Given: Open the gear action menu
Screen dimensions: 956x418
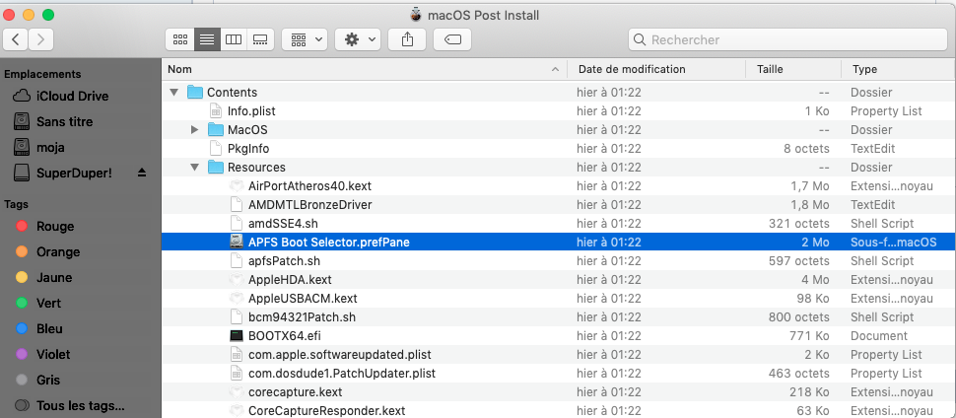Looking at the screenshot, I should 359,39.
